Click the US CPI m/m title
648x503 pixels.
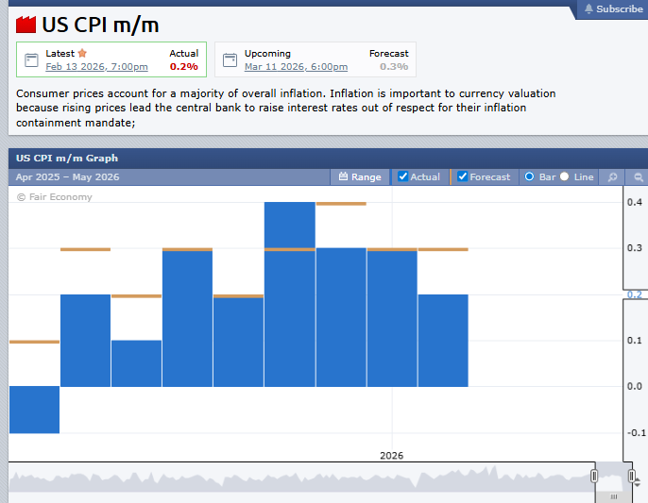[x=100, y=25]
